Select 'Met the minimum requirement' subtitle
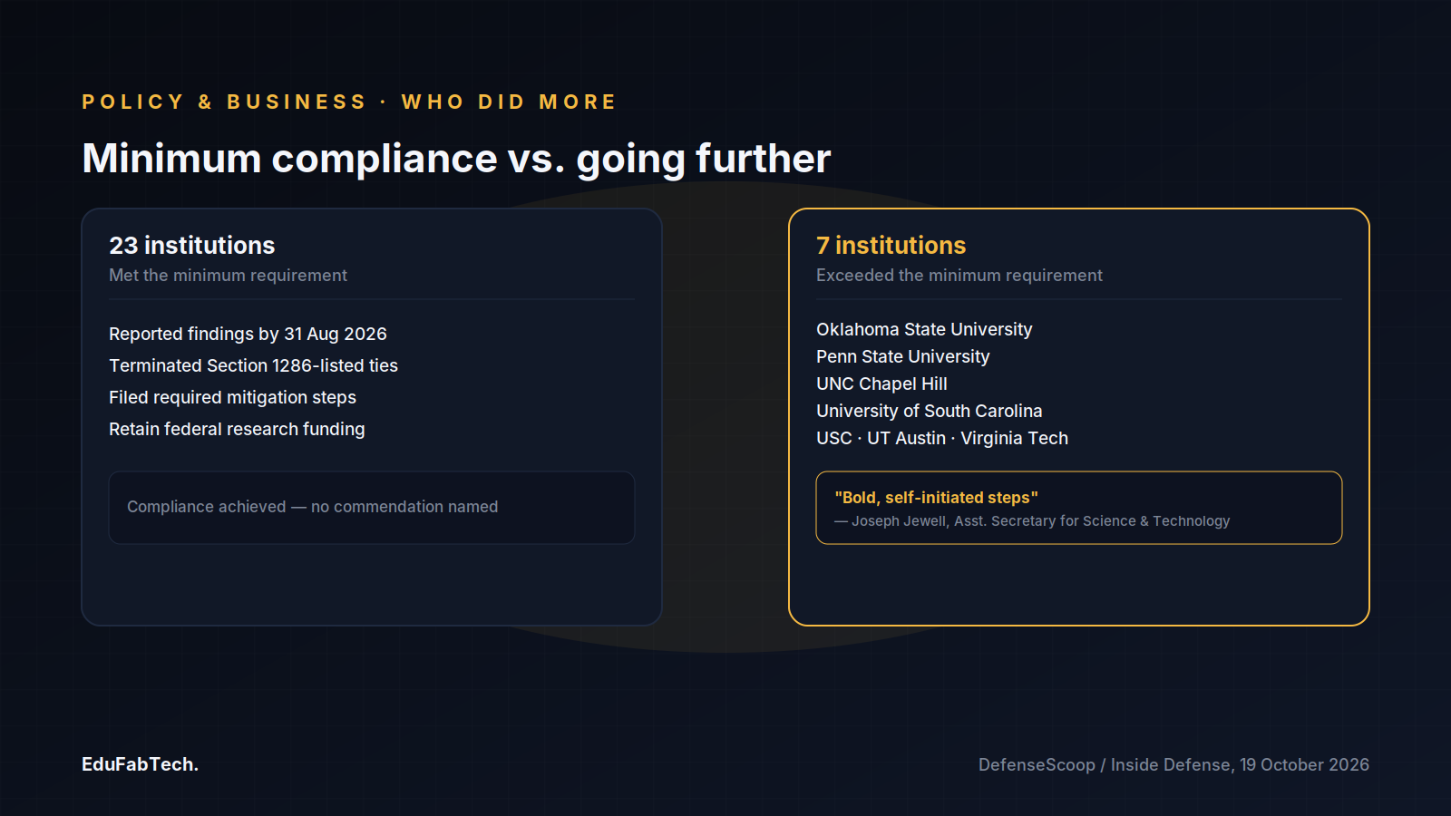The image size is (1451, 816). (228, 275)
